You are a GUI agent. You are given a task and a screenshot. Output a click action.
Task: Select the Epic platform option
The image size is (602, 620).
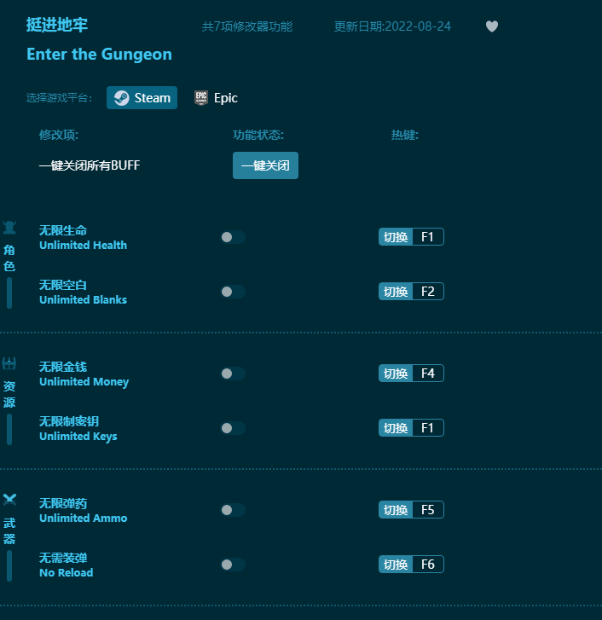coord(216,98)
